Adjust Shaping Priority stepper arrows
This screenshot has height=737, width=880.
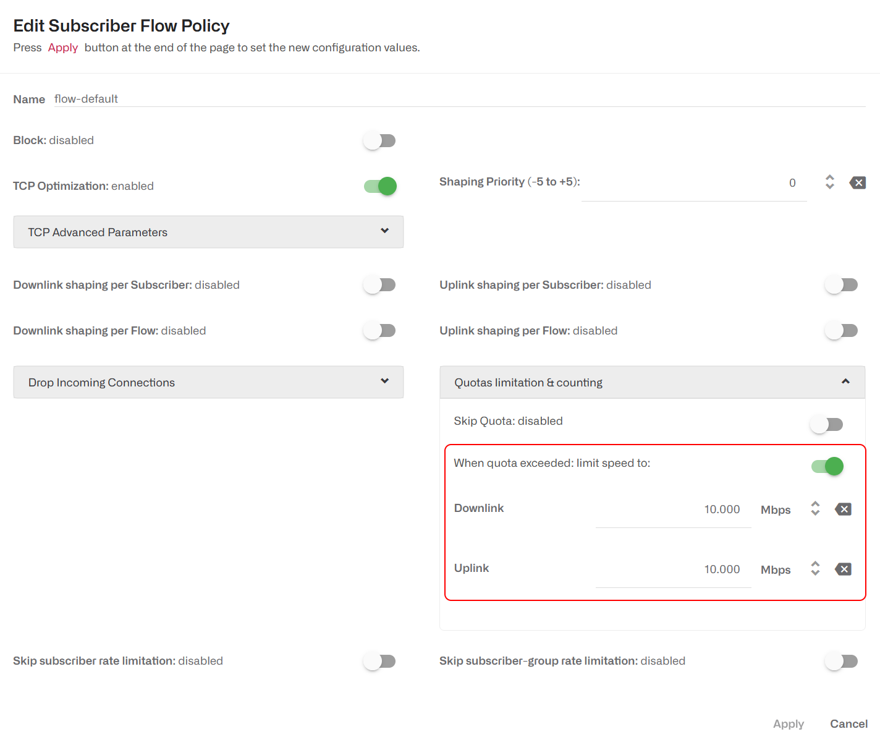point(830,182)
